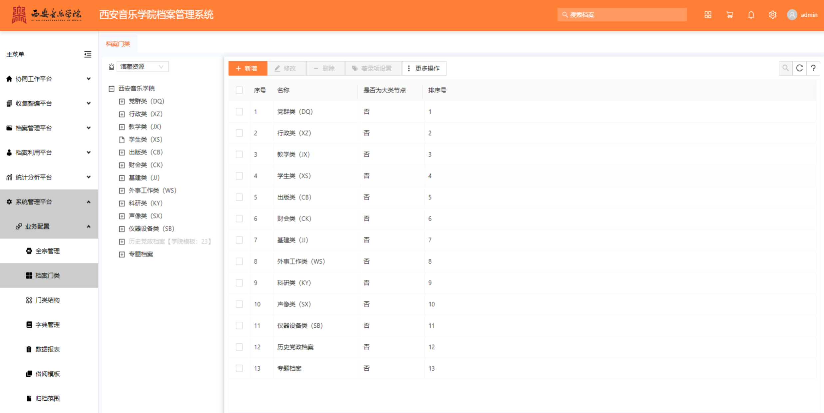Screen dimensions: 824x413
Task: Open the help question mark icon
Action: tap(813, 68)
